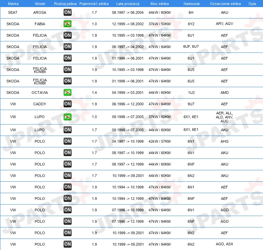Click the Opis column header
263x250 pixels.
click(x=252, y=4)
